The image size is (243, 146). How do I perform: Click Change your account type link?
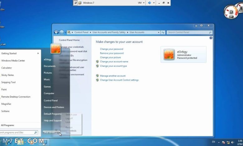point(113,66)
